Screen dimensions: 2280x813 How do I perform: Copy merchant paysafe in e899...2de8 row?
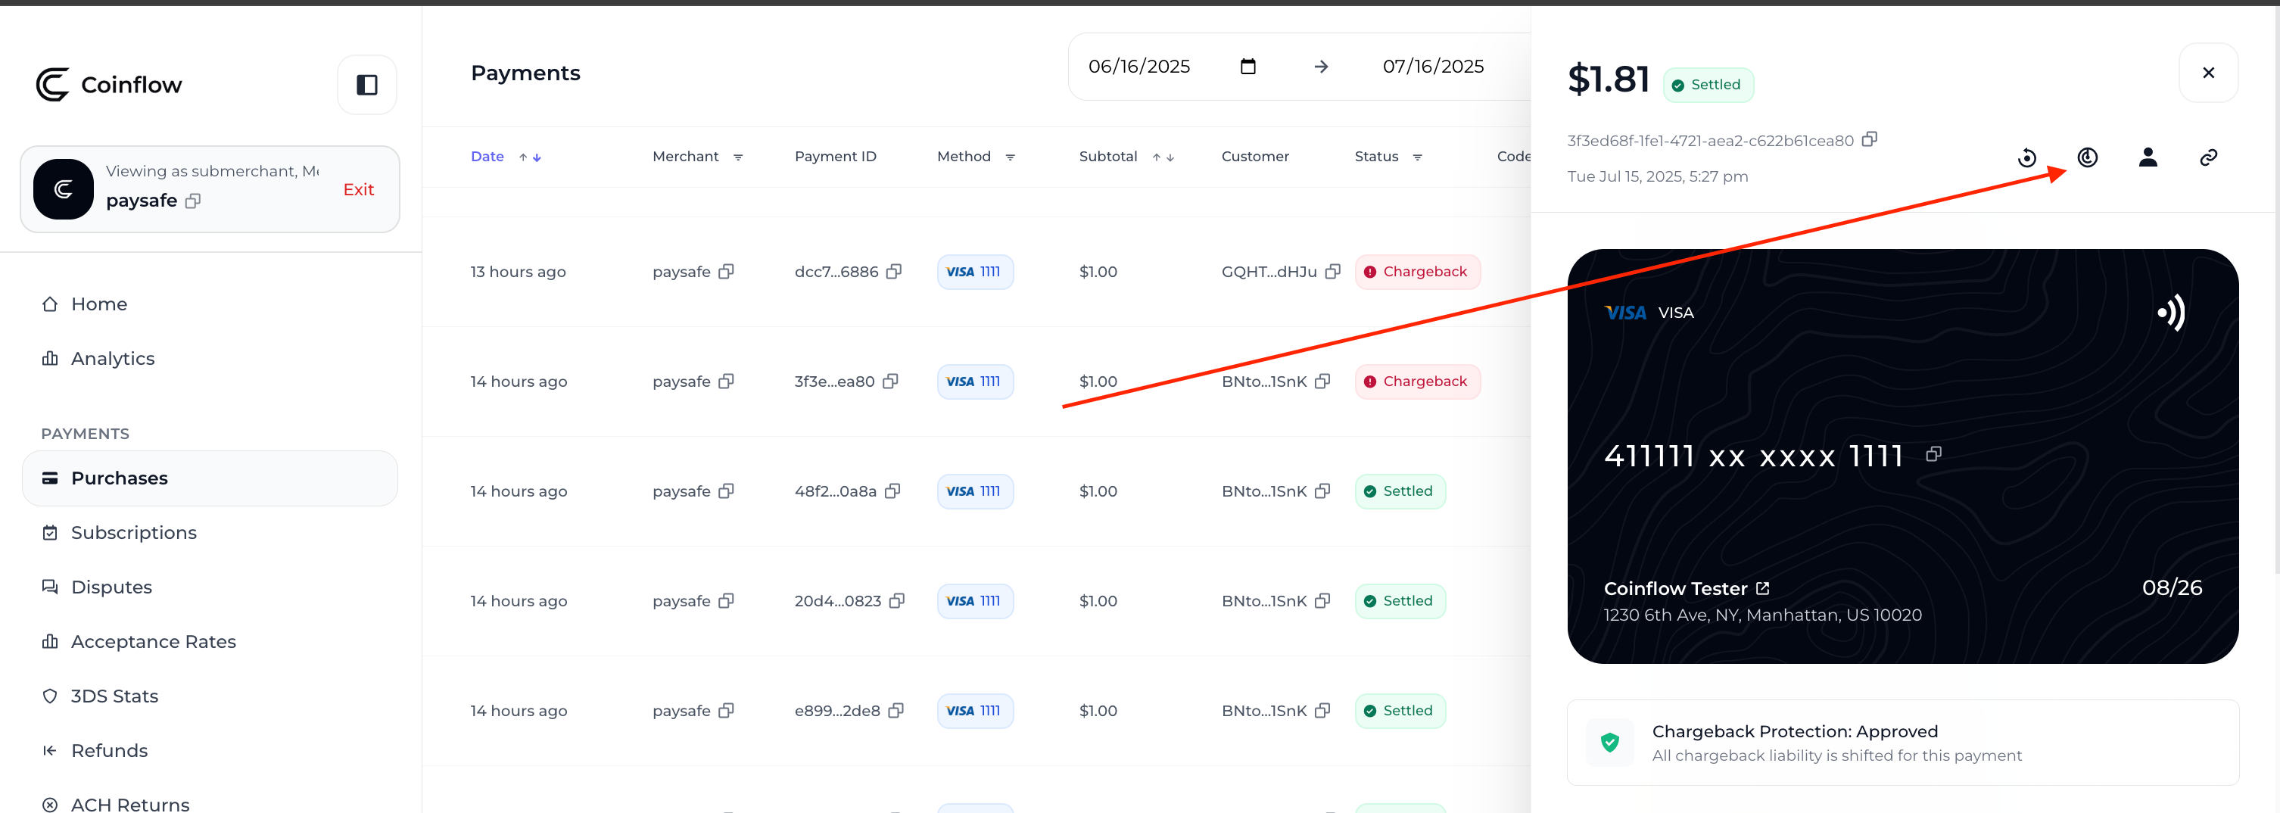coord(726,710)
